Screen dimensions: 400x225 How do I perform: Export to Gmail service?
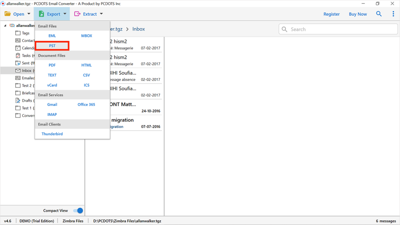[52, 104]
